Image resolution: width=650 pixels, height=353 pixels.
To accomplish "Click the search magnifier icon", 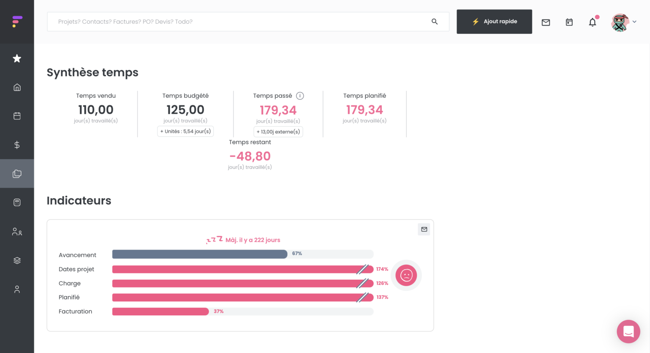I will (434, 21).
